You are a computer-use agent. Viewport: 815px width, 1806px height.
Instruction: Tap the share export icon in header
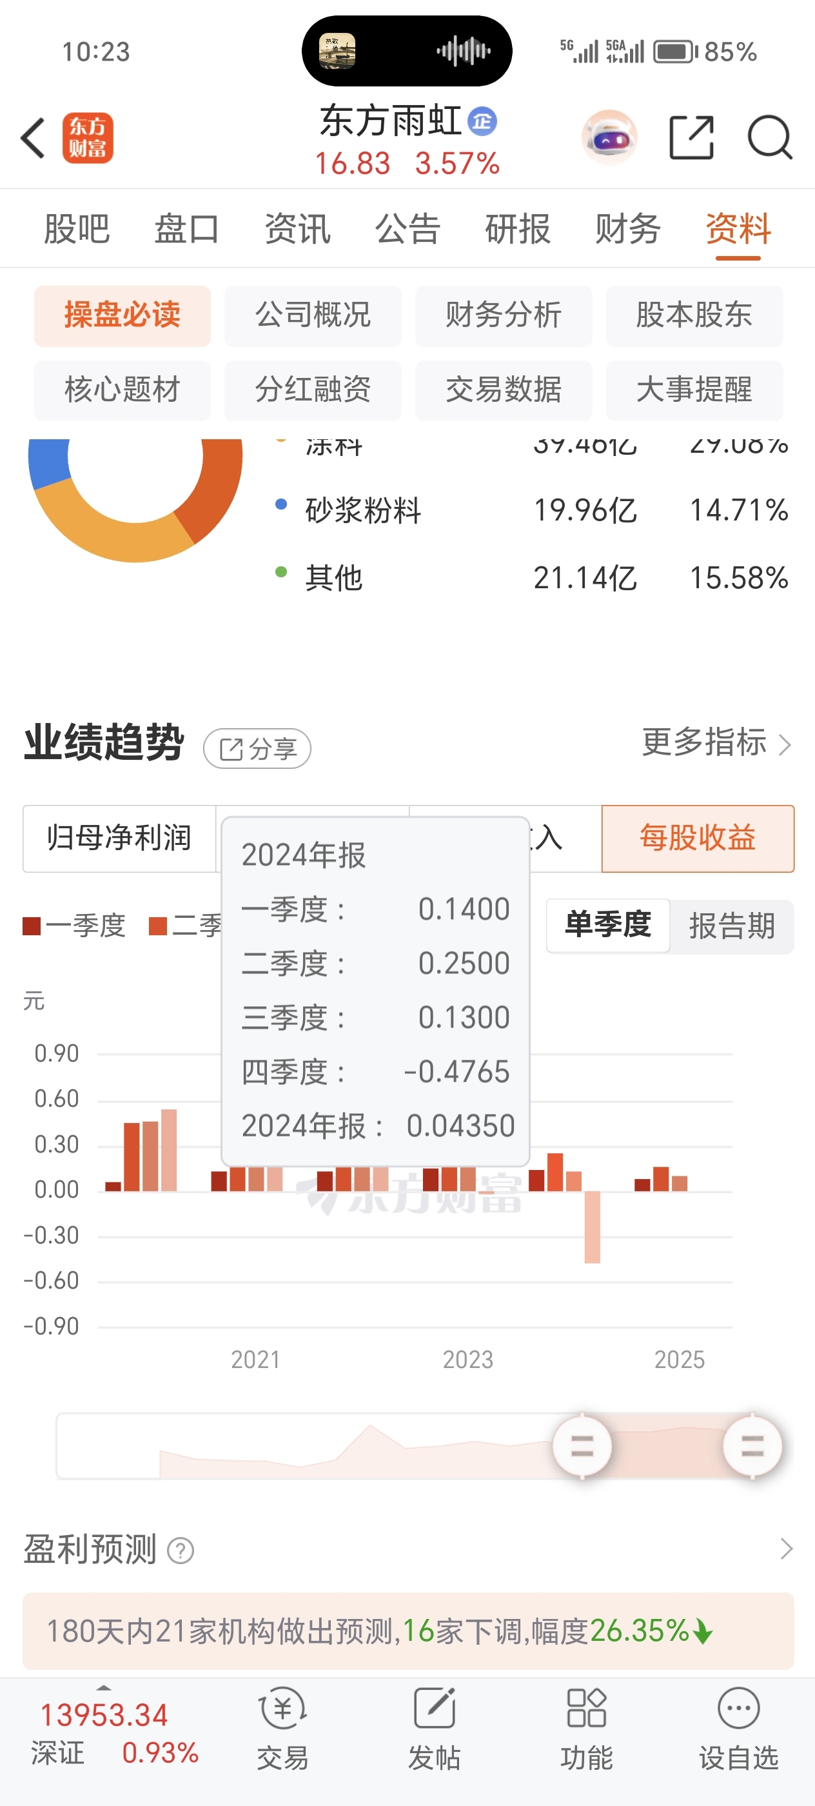(x=691, y=137)
